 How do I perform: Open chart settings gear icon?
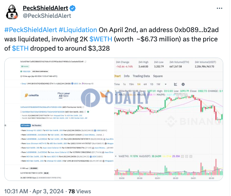click(x=183, y=84)
